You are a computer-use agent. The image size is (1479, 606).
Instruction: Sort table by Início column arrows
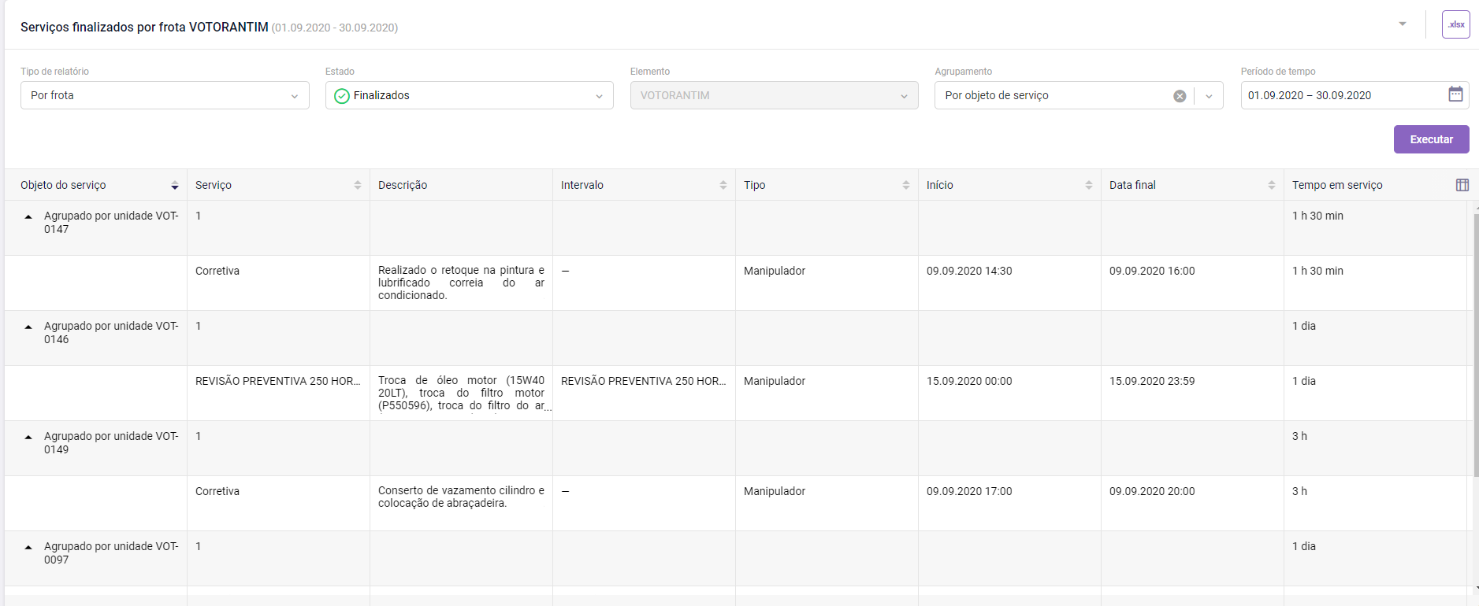[x=1089, y=185]
